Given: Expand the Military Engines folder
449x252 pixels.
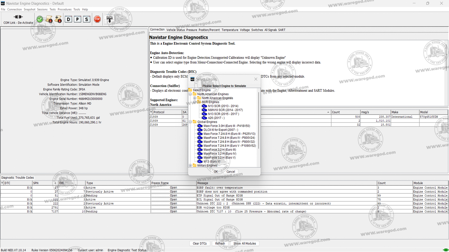Looking at the screenshot, I should pyautogui.click(x=190, y=166).
